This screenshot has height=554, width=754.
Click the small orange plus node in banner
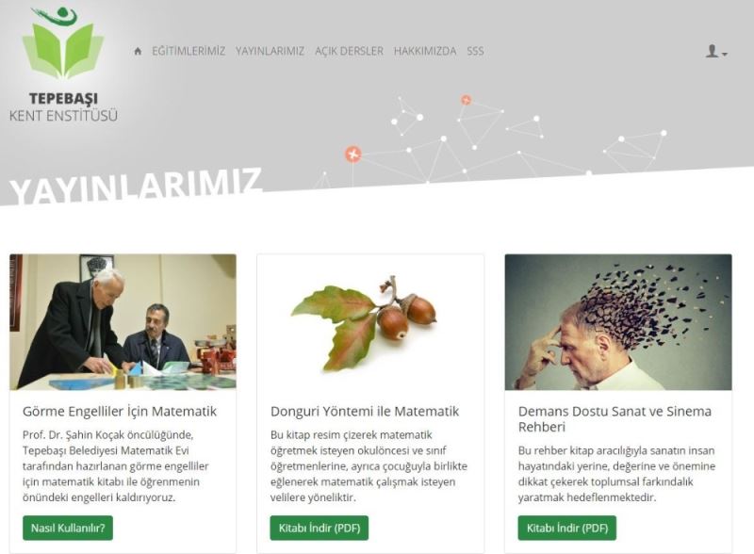[x=466, y=100]
